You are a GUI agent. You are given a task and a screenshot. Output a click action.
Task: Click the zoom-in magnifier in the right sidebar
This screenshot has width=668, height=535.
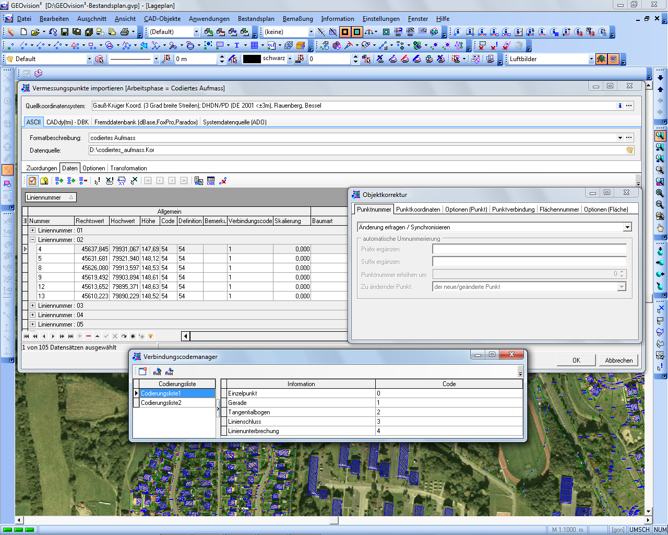[660, 193]
